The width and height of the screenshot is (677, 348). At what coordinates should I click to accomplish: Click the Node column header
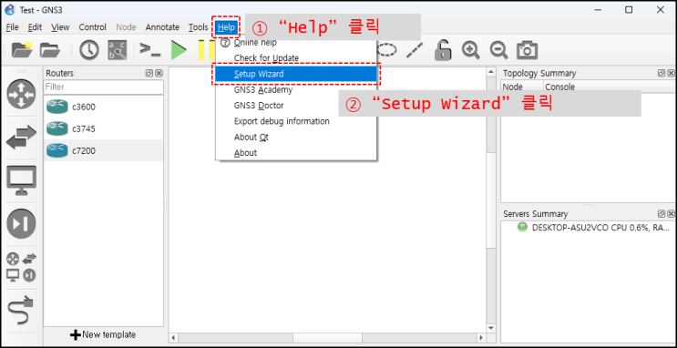(522, 87)
